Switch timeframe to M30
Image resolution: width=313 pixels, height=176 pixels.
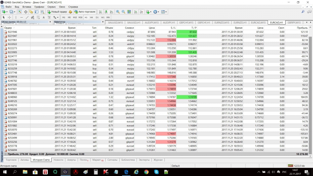pyautogui.click(x=81, y=17)
